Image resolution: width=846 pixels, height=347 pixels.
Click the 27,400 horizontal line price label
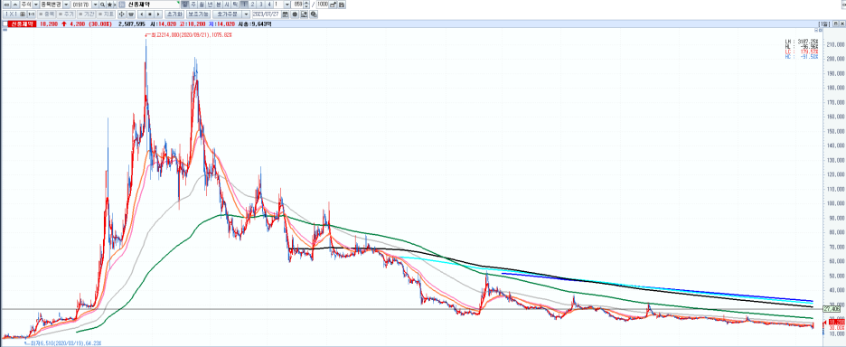[831, 309]
